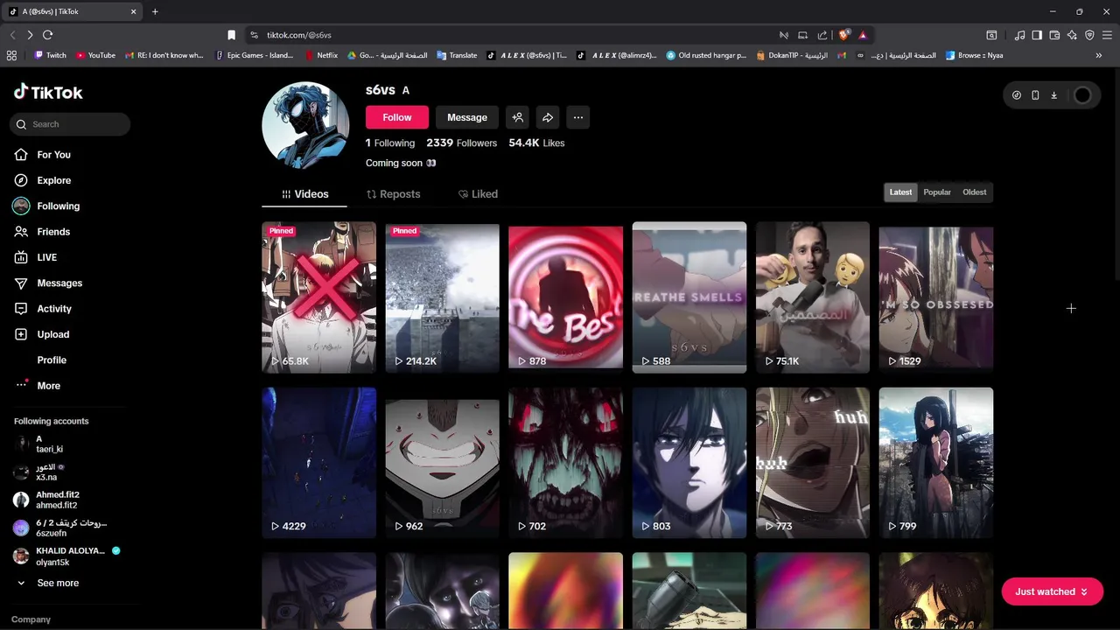The width and height of the screenshot is (1120, 630).
Task: Open the Brave VPN shield icon
Action: tap(1089, 35)
